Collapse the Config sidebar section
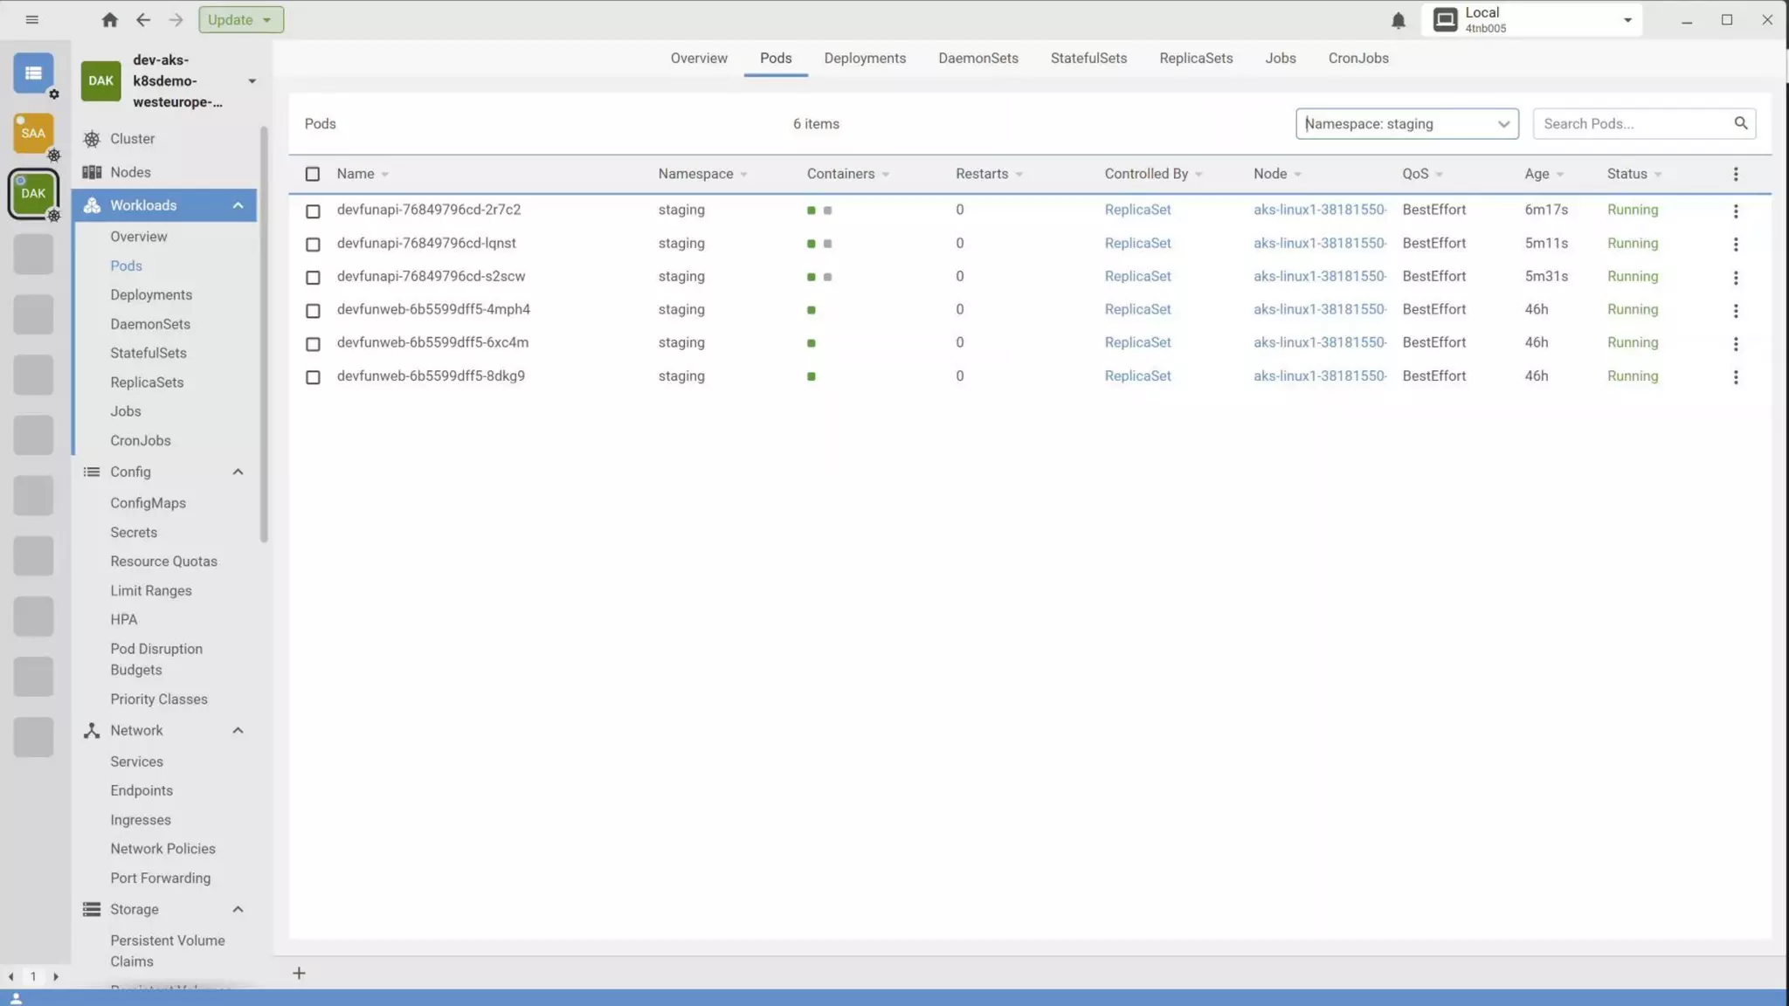1789x1006 pixels. 238,472
